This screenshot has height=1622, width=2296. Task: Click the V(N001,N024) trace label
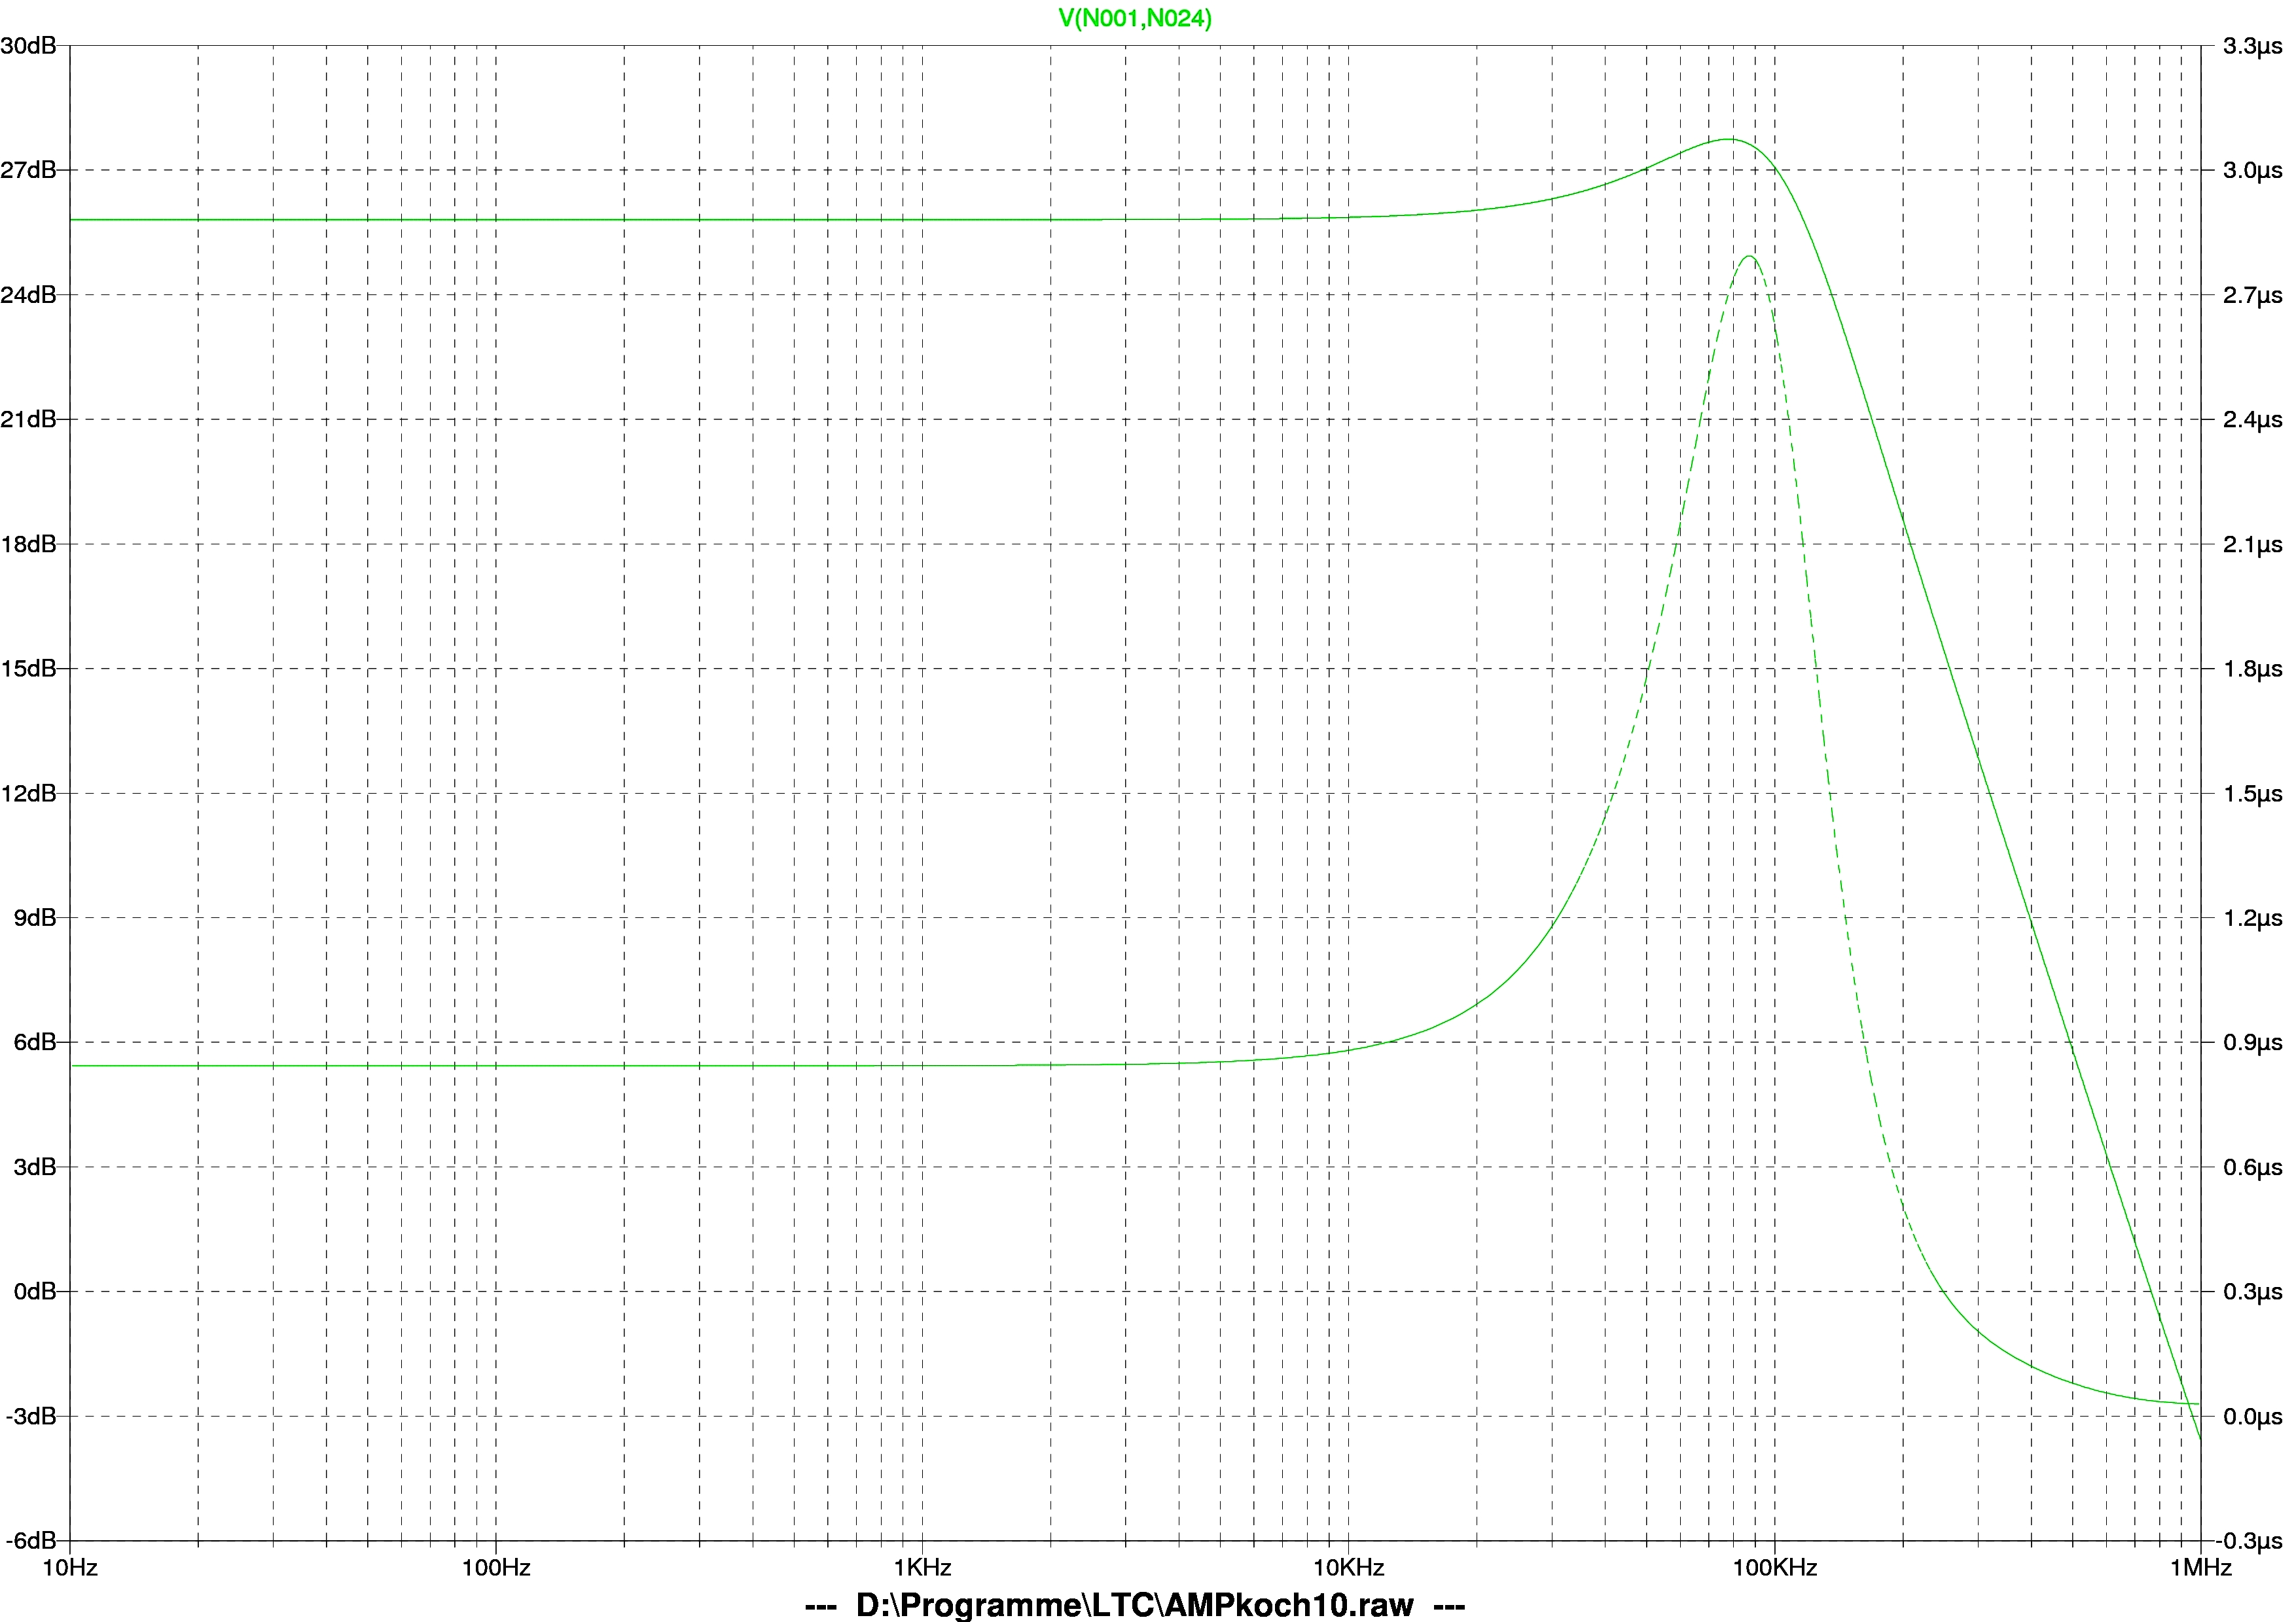pyautogui.click(x=1135, y=18)
